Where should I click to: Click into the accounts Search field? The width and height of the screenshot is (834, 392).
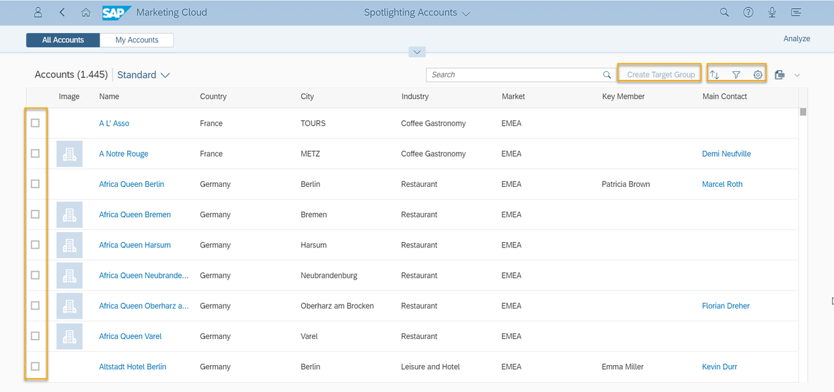[x=515, y=75]
